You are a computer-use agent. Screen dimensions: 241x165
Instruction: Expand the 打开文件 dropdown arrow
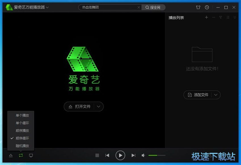[x=98, y=106]
